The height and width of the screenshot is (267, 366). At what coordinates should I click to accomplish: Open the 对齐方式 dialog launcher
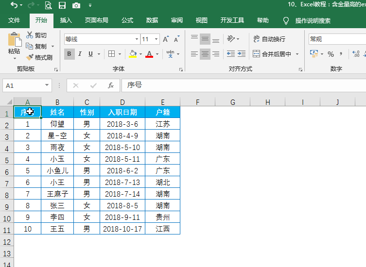point(300,69)
